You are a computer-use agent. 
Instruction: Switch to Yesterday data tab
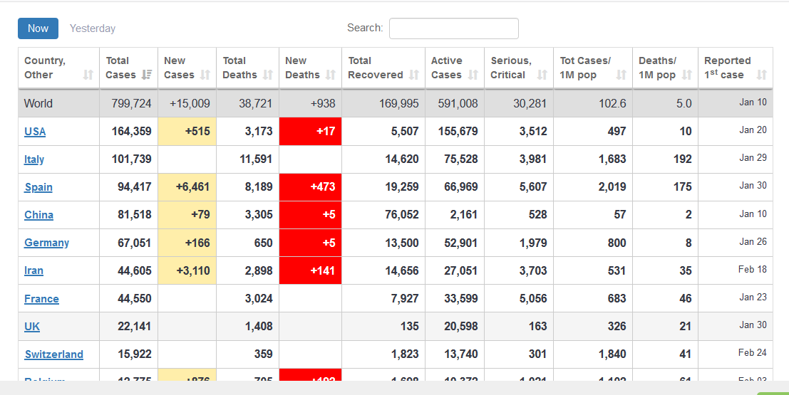(93, 28)
